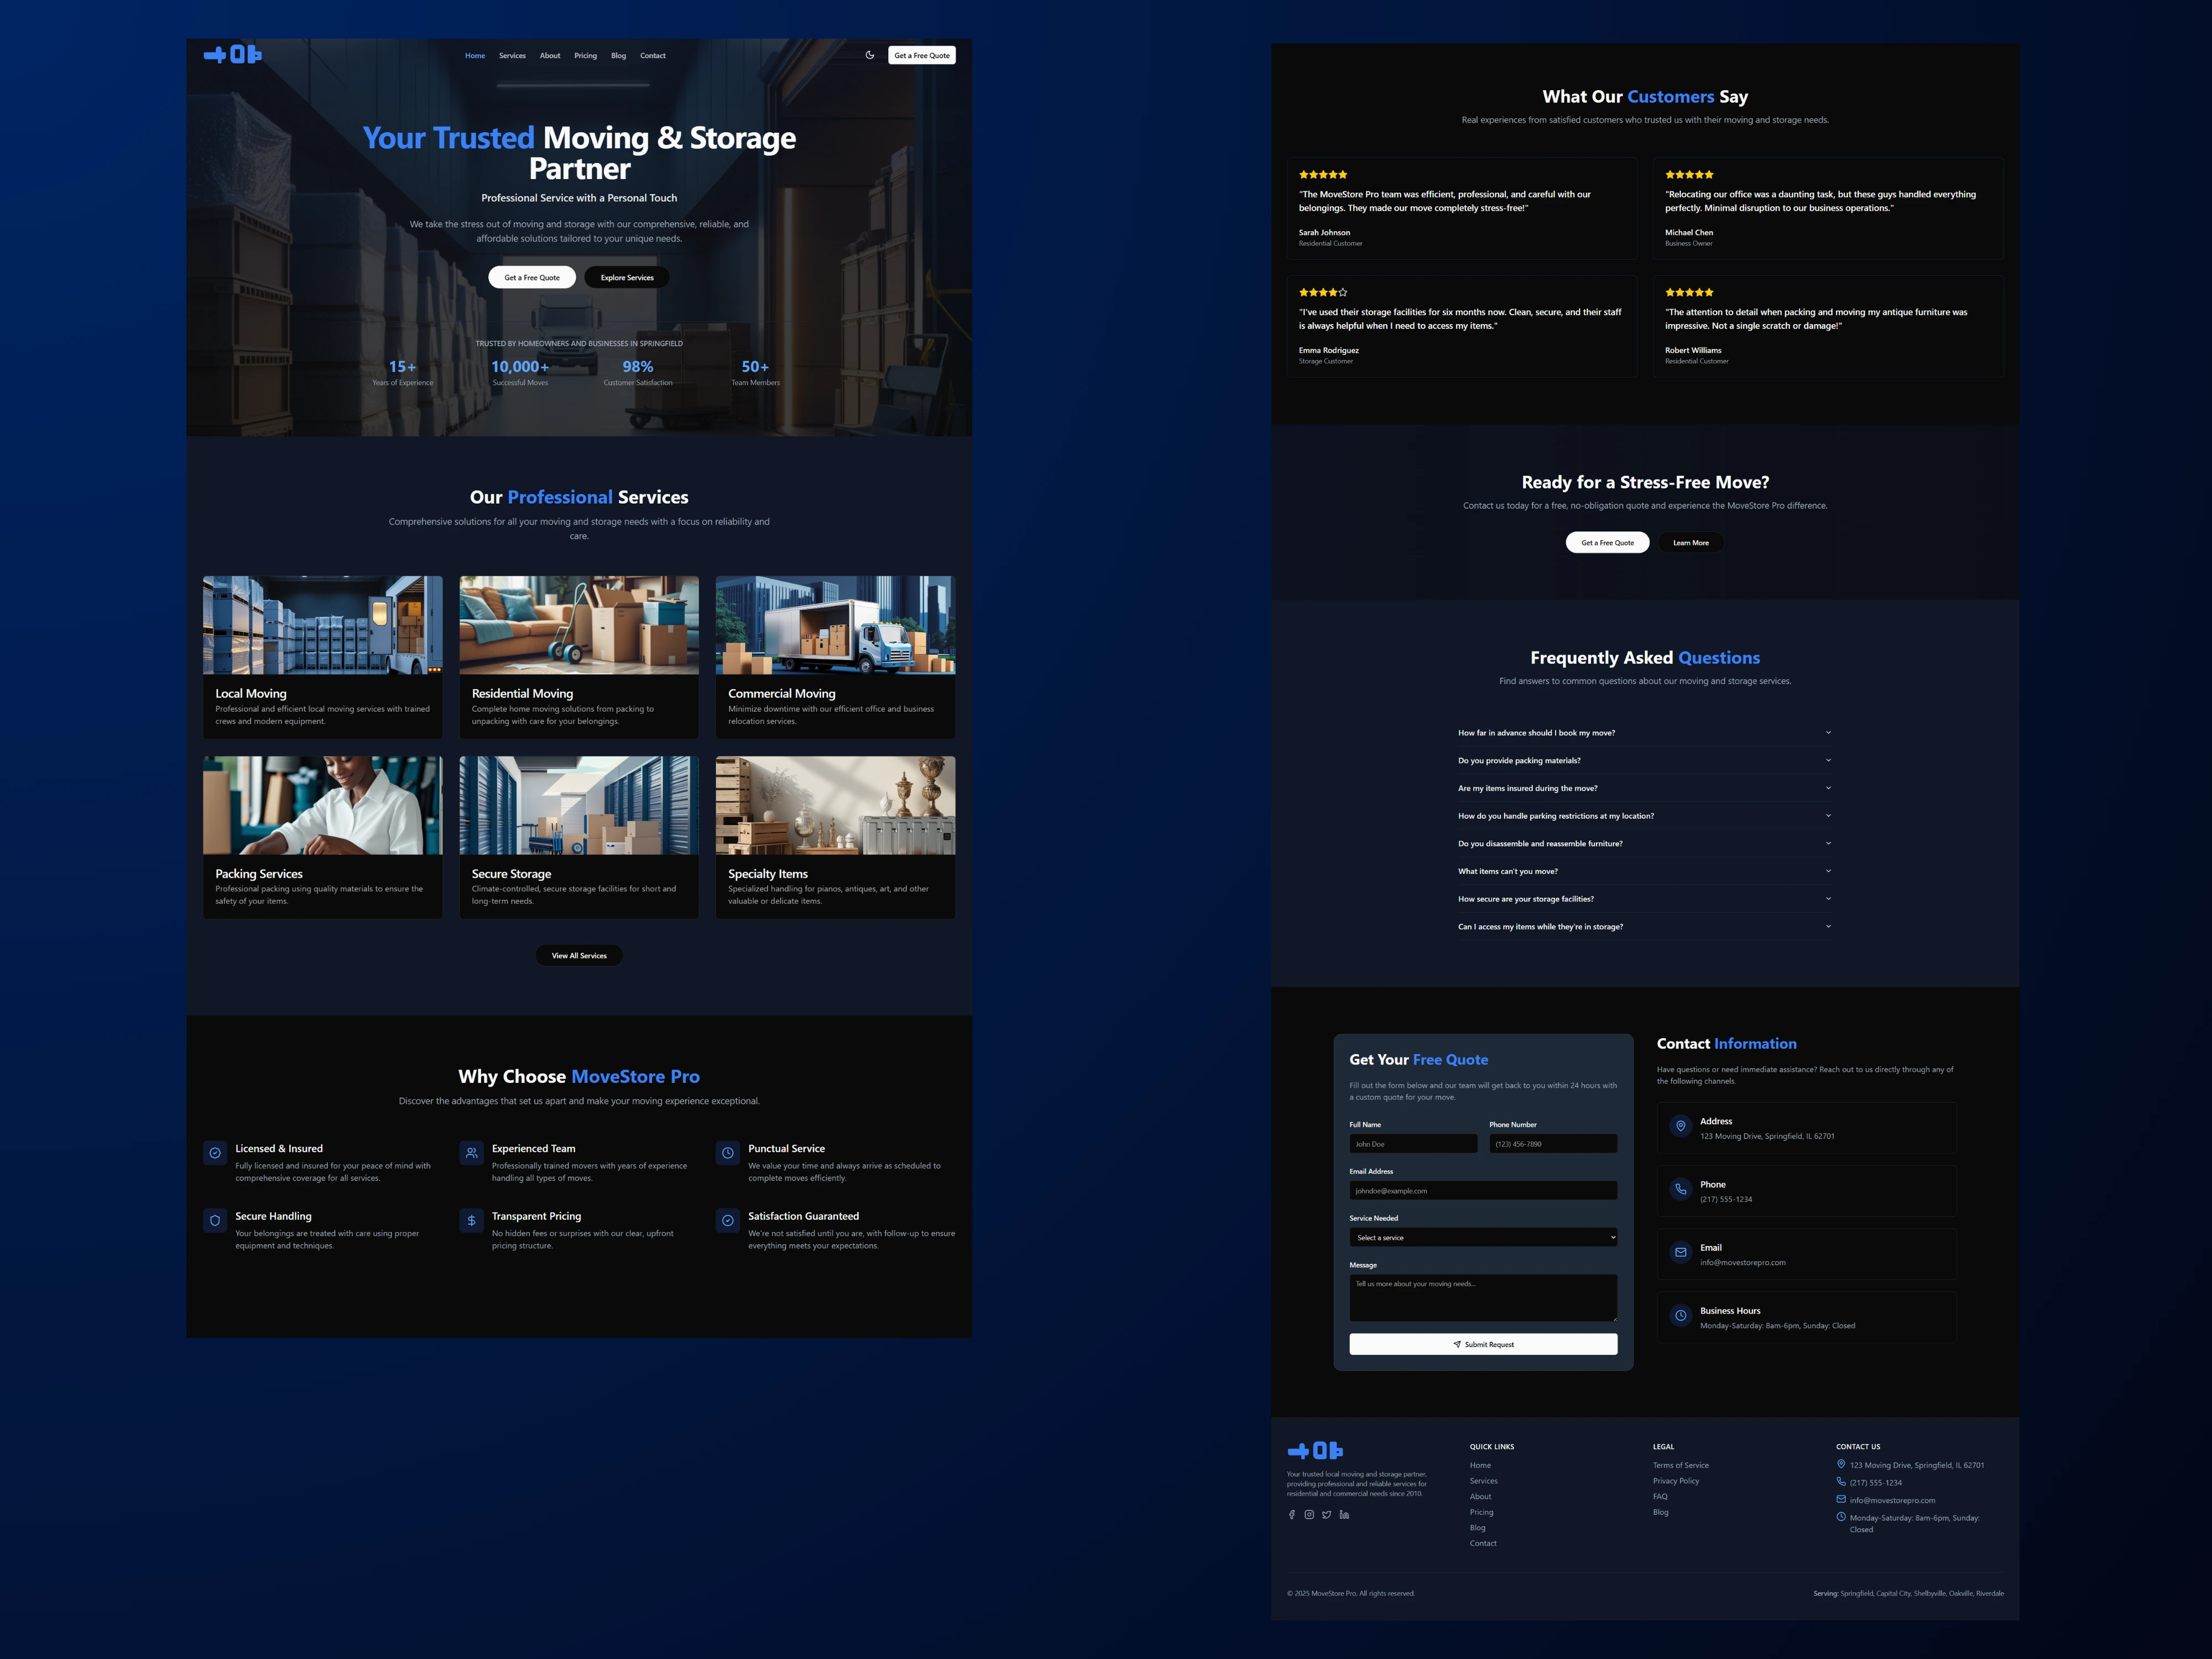Click the Punctual Service clock icon

point(728,1153)
